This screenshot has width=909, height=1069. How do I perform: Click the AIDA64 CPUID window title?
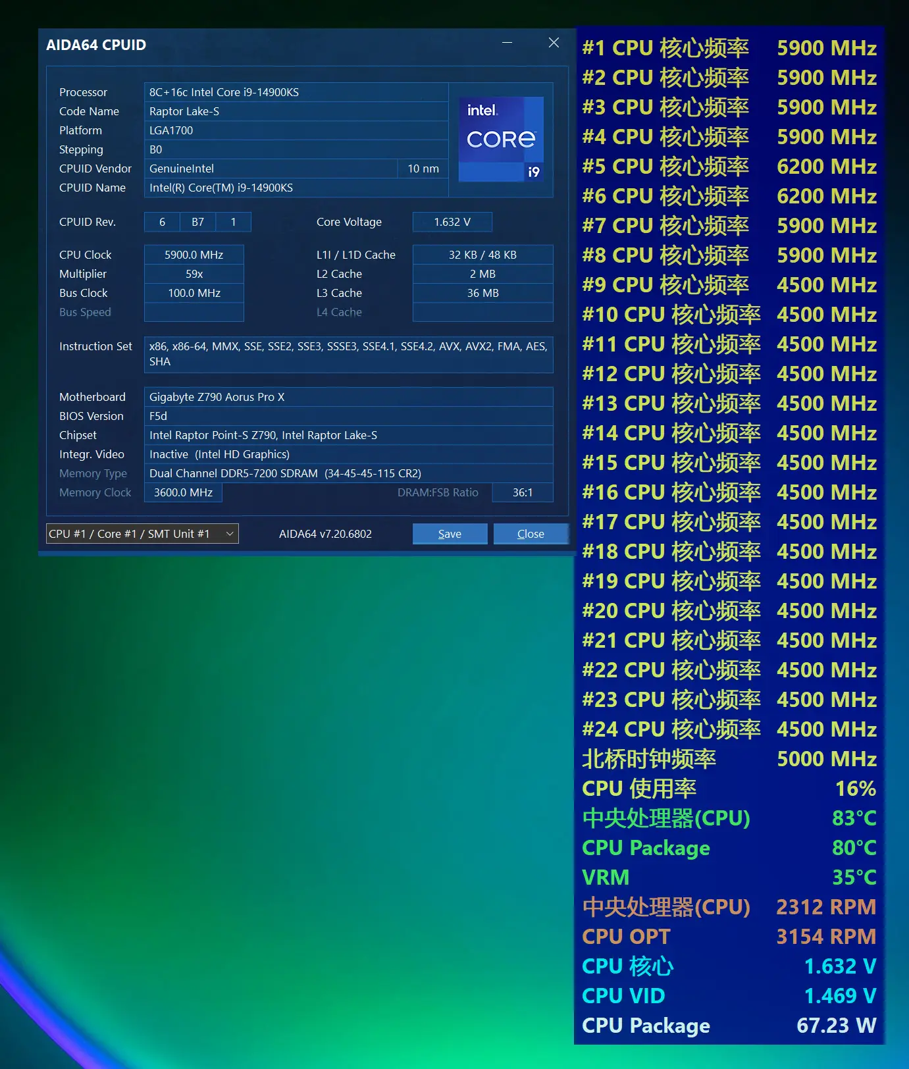96,45
